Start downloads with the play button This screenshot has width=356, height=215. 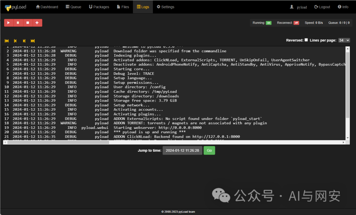pos(8,23)
